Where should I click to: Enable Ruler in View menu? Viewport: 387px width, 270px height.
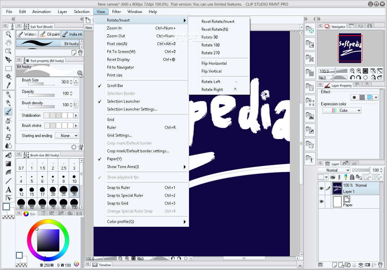tap(141, 127)
